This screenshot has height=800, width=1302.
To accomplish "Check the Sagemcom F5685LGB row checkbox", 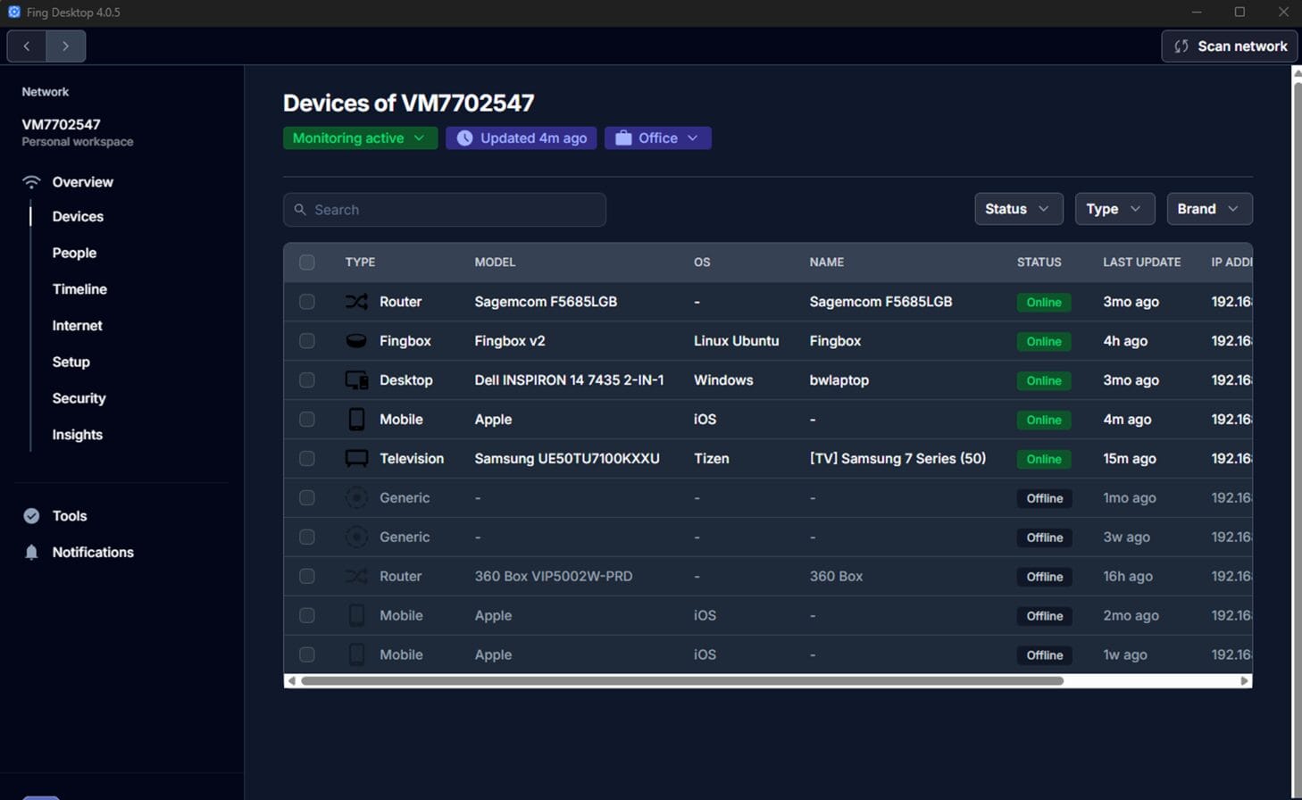I will tap(307, 302).
